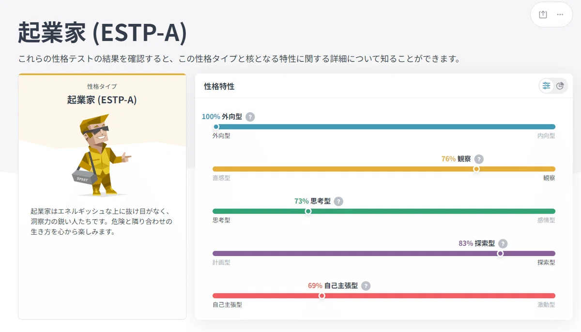581x332 pixels.
Task: Click the purple 探索型 slider handle
Action: [x=500, y=253]
